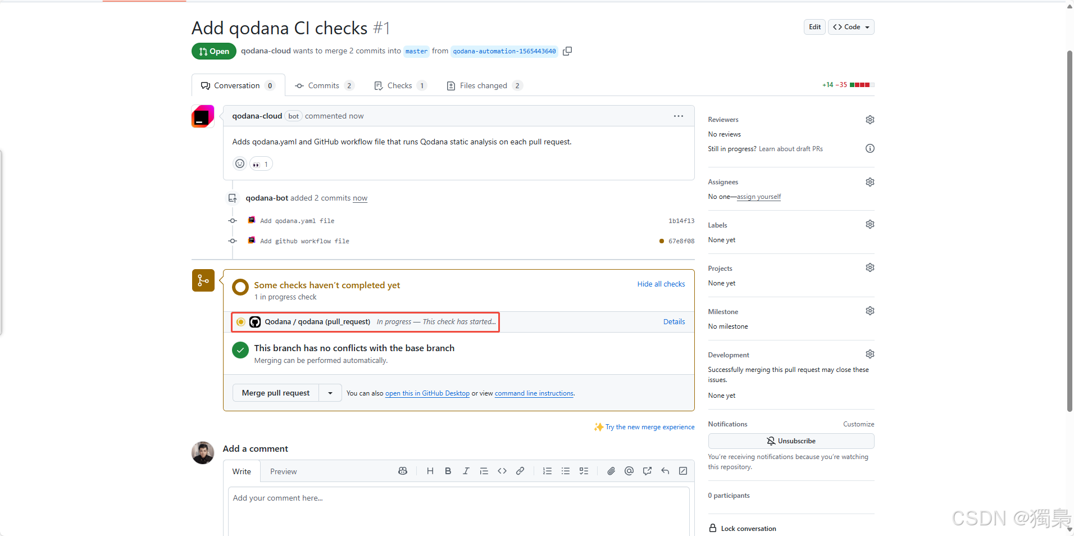Open the Code dropdown
1074x536 pixels.
(x=850, y=27)
